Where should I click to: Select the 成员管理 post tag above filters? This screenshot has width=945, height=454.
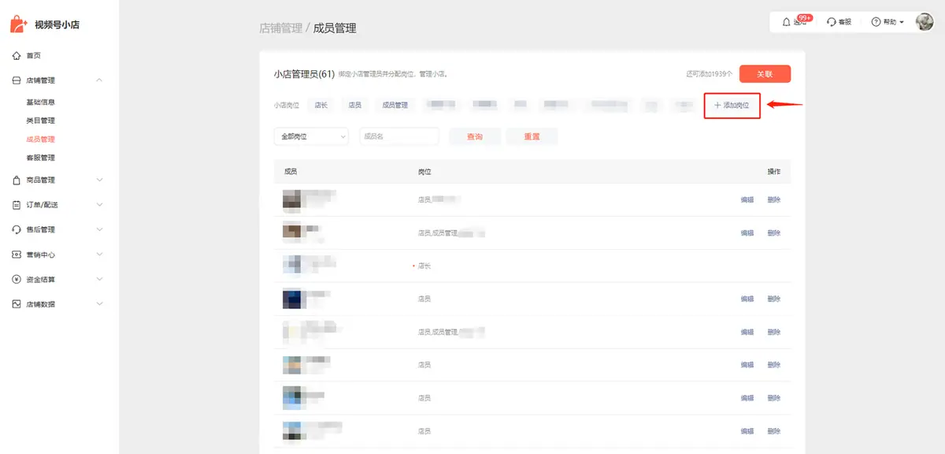tap(395, 105)
